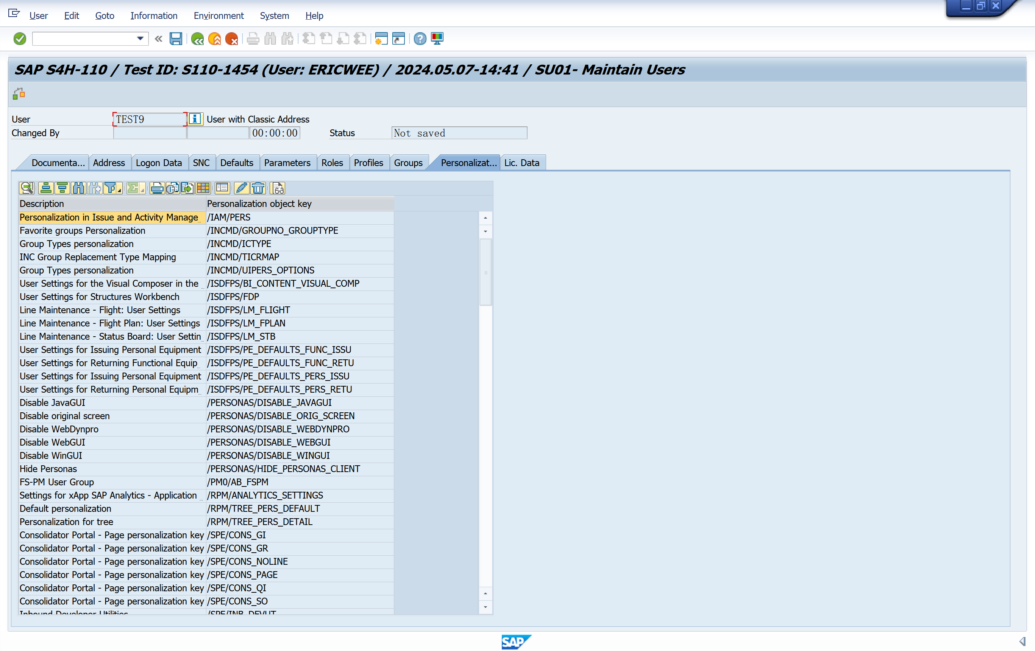Click the pencil Change icon in table toolbar
Screen dimensions: 1035x651
click(x=241, y=188)
